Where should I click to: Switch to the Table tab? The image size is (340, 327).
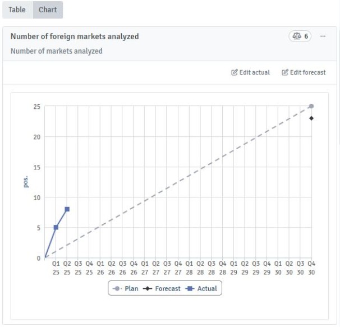(x=17, y=10)
